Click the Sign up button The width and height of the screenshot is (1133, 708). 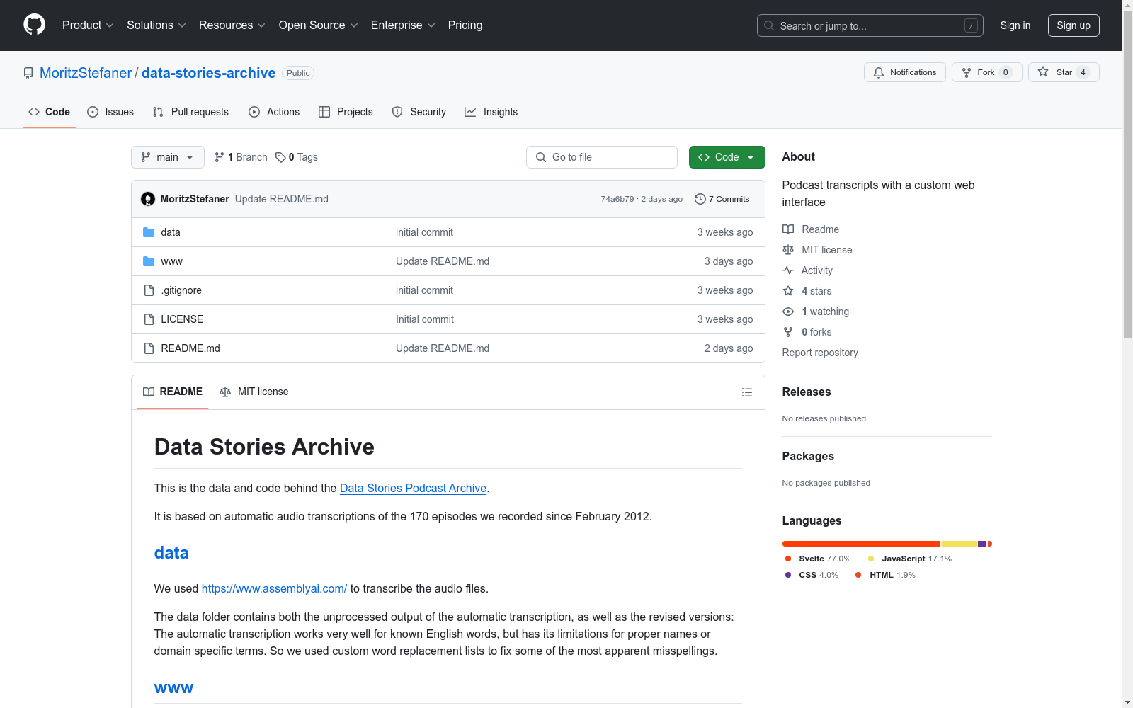[x=1074, y=25]
